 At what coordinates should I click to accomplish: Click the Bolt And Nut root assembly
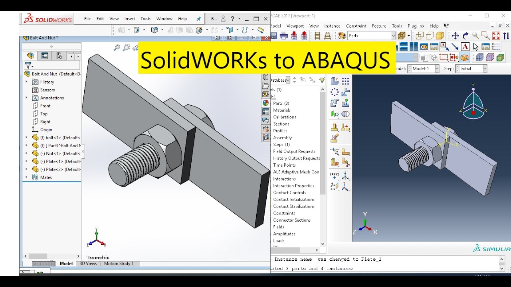click(x=53, y=74)
